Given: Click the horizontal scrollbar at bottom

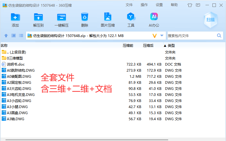Looking at the screenshot, I should point(87,140).
